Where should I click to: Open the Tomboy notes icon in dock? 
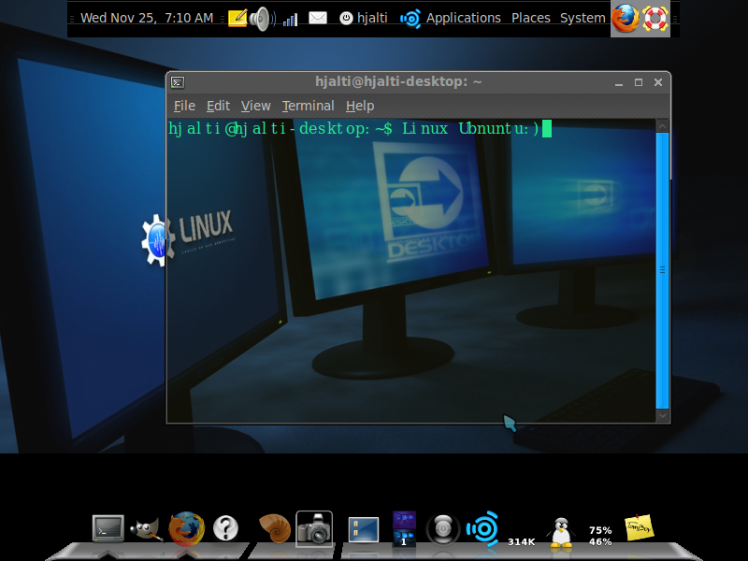[639, 527]
